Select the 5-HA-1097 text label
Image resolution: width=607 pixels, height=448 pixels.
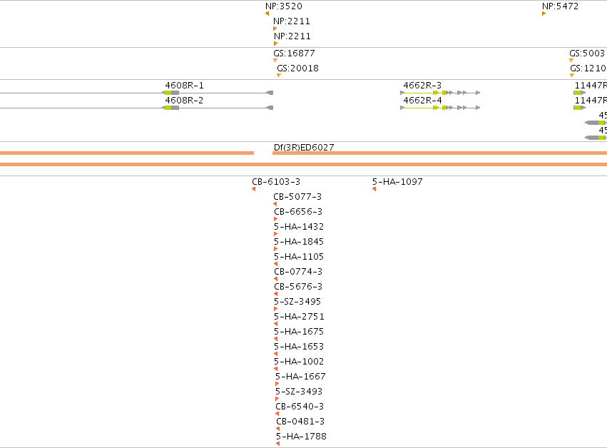397,182
